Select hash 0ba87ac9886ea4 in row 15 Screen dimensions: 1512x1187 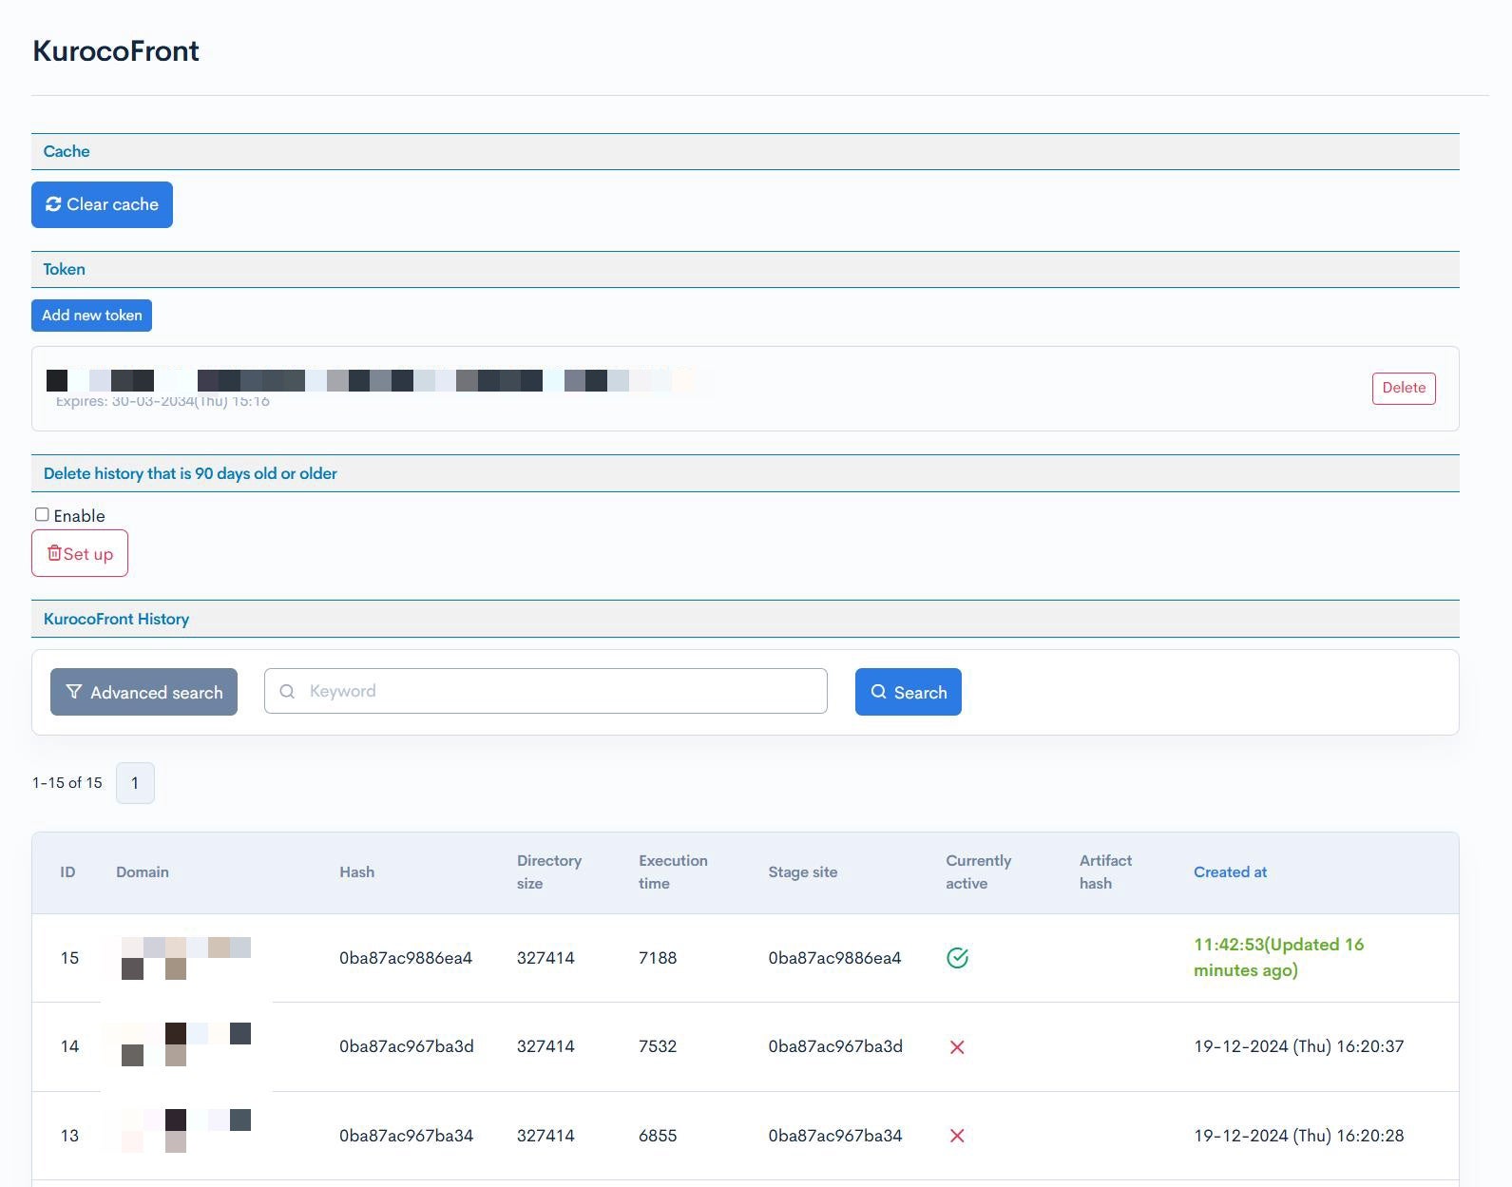coord(406,958)
